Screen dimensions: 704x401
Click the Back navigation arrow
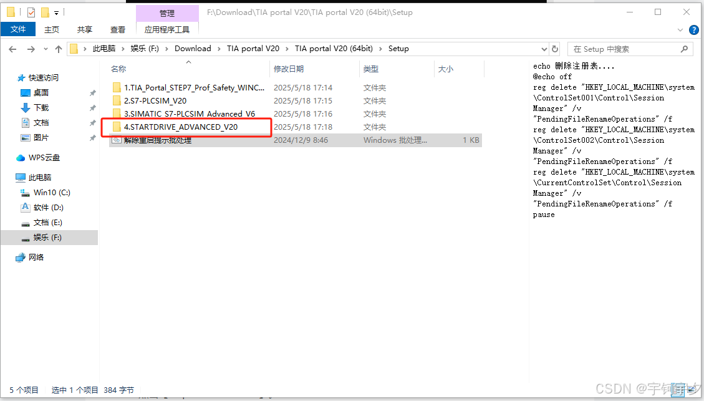[x=12, y=49]
